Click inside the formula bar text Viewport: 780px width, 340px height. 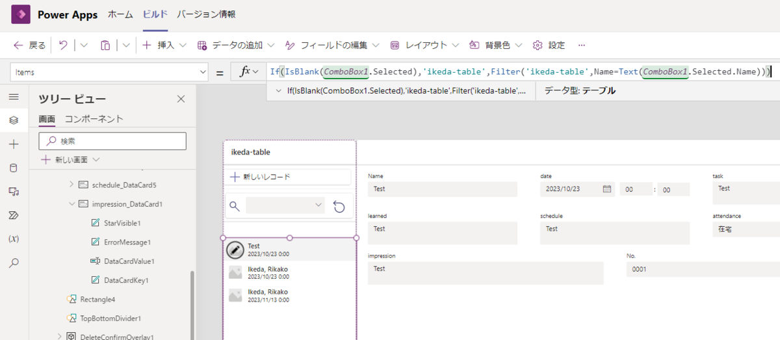pyautogui.click(x=520, y=72)
